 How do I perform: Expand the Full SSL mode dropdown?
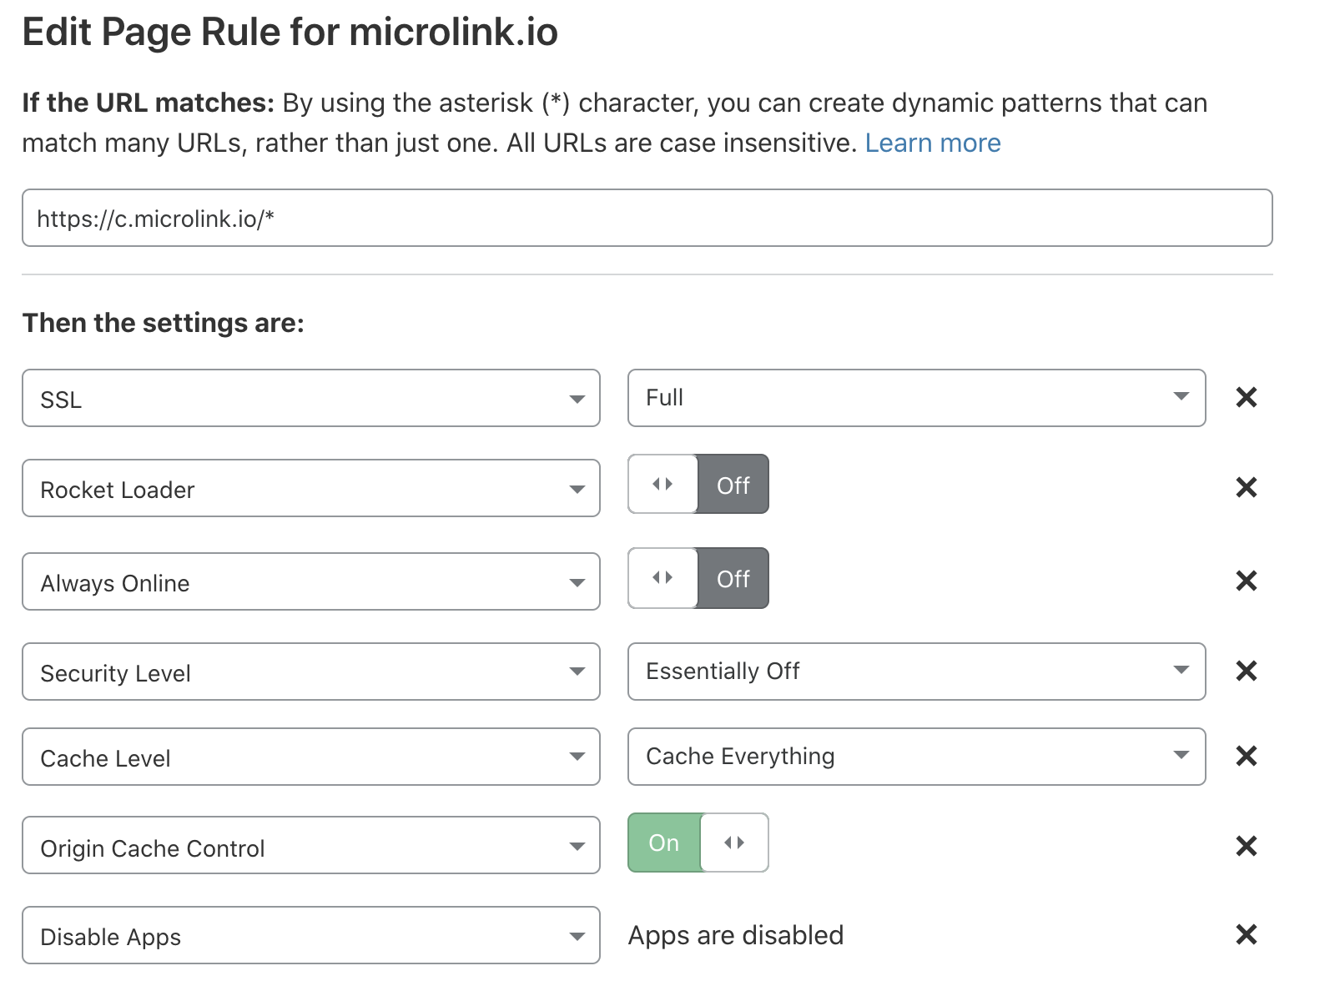pyautogui.click(x=915, y=398)
